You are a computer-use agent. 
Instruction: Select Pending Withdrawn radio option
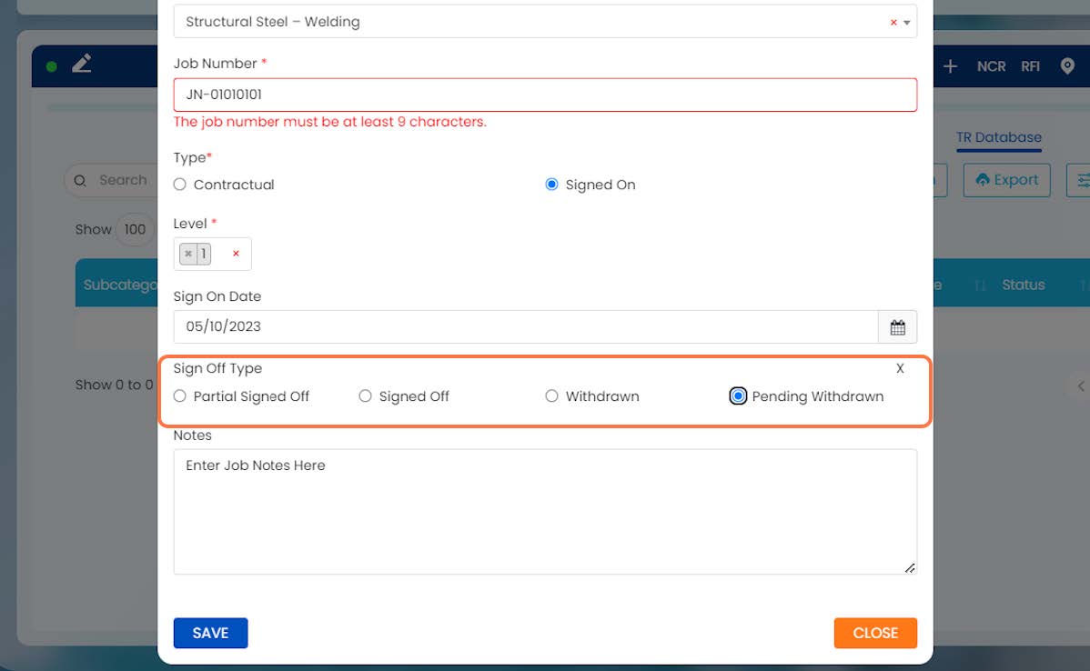pyautogui.click(x=738, y=396)
